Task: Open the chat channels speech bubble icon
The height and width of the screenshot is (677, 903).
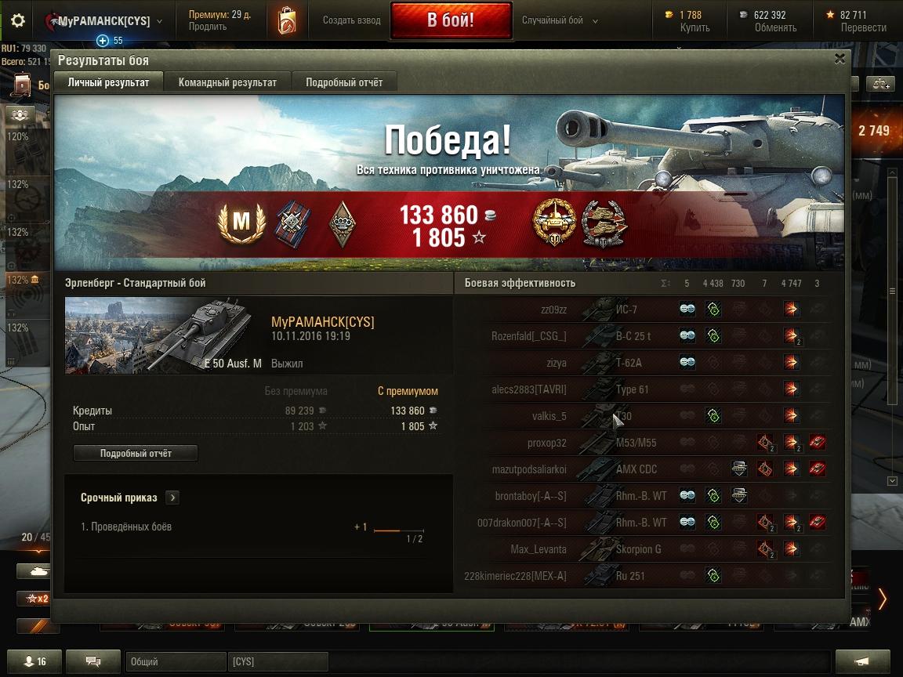Action: [93, 661]
